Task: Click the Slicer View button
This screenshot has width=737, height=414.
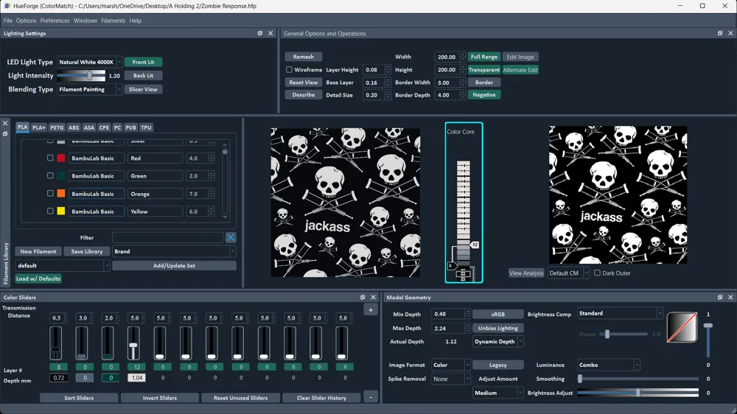Action: click(144, 89)
